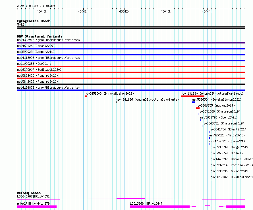The image size is (253, 210).
Task: Click the blue nsv4124878 variant bar
Action: tap(131, 90)
